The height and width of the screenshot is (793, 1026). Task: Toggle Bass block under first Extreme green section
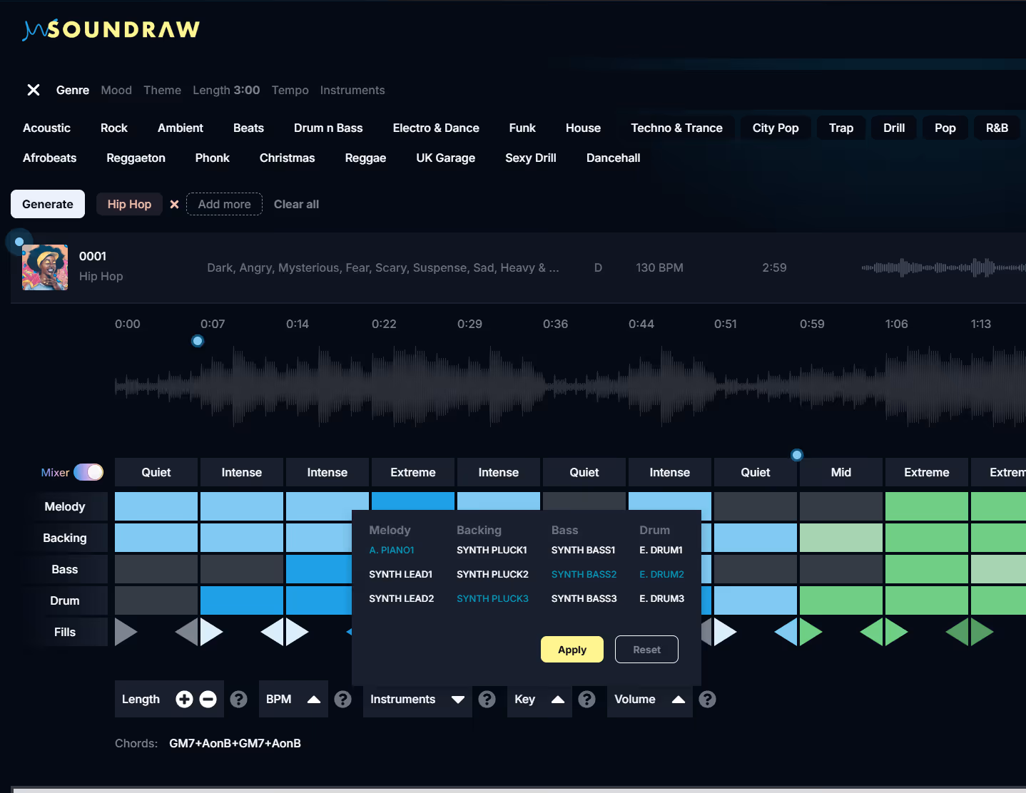click(x=927, y=569)
